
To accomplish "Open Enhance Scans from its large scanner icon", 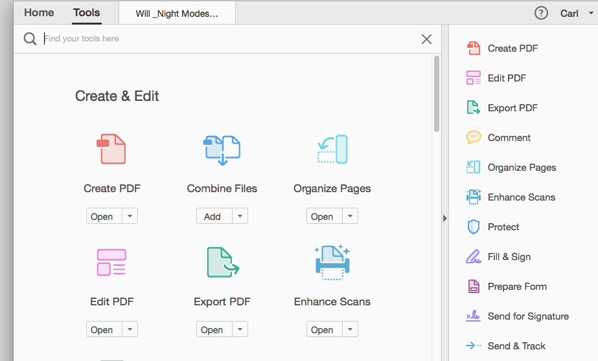I will click(x=332, y=263).
